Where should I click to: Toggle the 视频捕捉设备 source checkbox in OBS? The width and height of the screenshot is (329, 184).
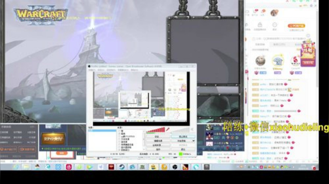point(119,145)
